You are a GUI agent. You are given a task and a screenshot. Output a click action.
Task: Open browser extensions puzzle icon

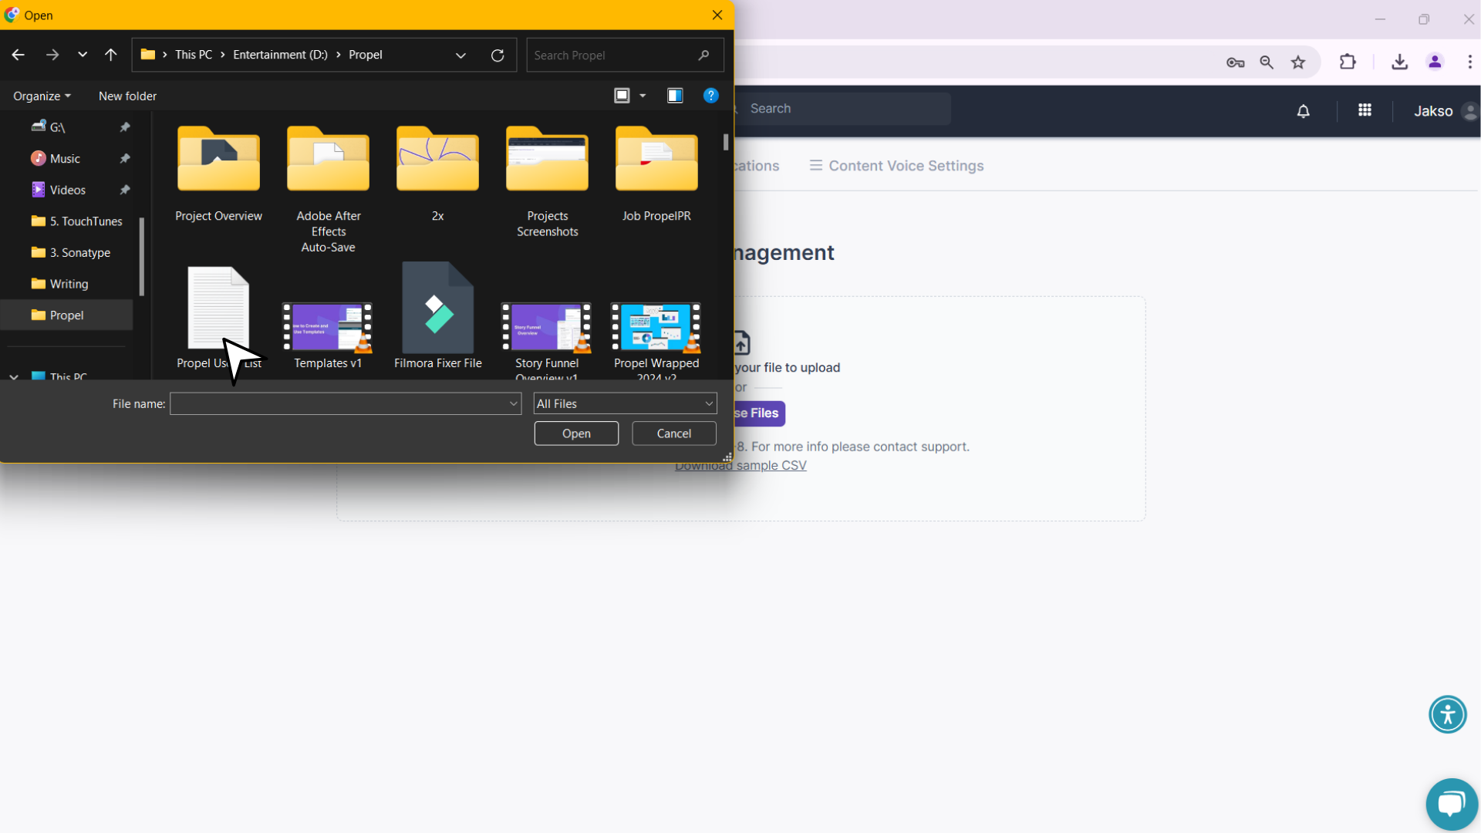coord(1348,62)
